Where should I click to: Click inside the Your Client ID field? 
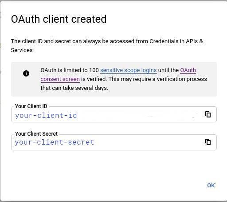click(x=114, y=114)
